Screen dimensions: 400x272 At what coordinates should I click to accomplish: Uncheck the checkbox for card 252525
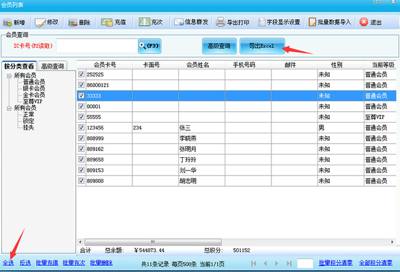point(82,74)
